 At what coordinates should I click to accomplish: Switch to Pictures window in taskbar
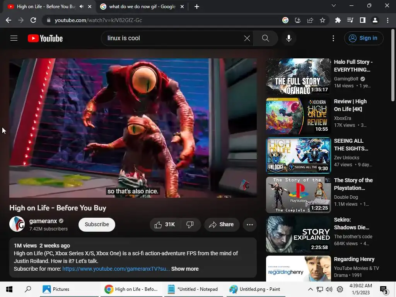pyautogui.click(x=69, y=289)
